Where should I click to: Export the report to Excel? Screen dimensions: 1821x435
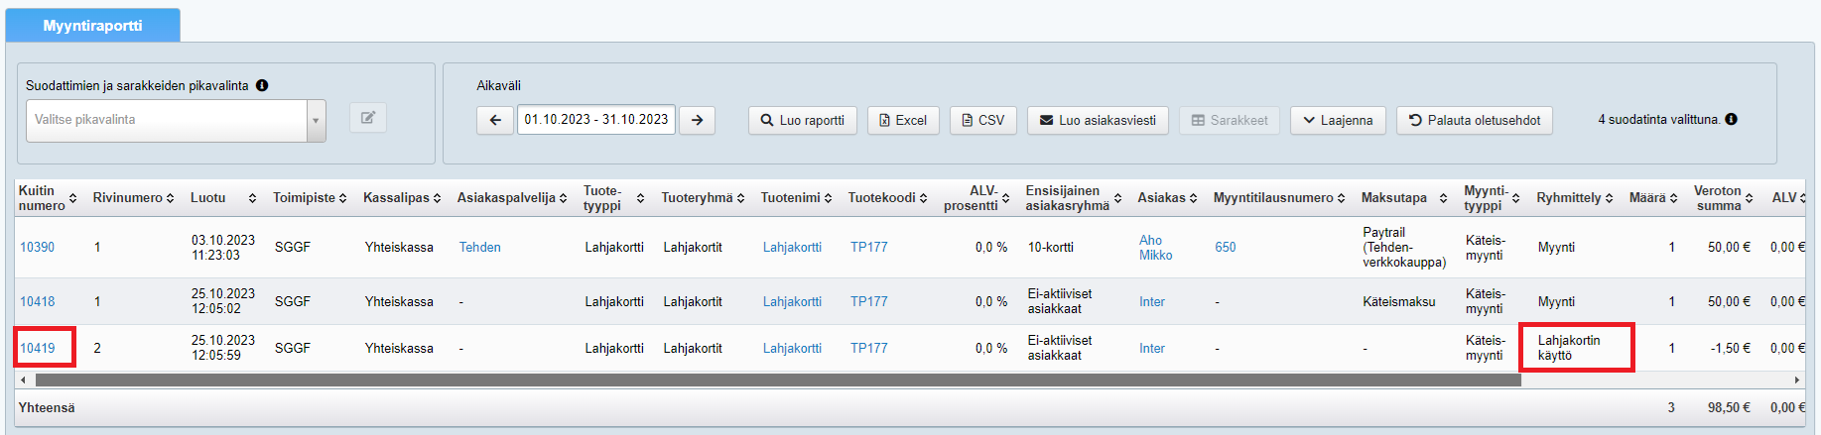click(902, 120)
